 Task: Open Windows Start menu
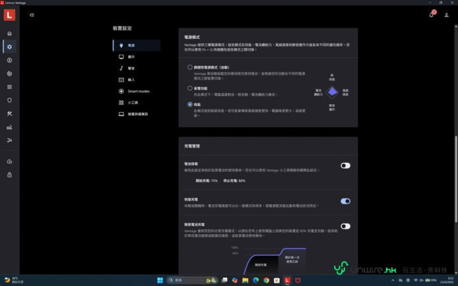160,280
